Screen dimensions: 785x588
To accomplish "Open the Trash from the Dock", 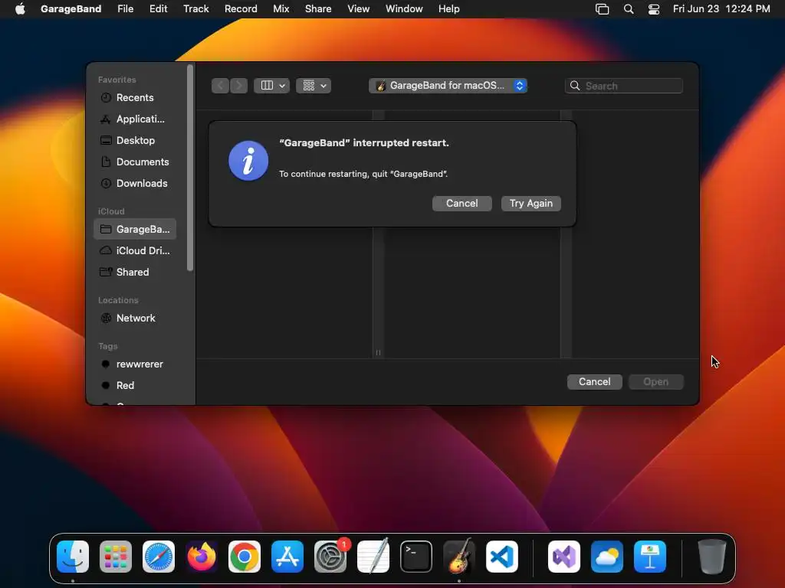I will [712, 557].
